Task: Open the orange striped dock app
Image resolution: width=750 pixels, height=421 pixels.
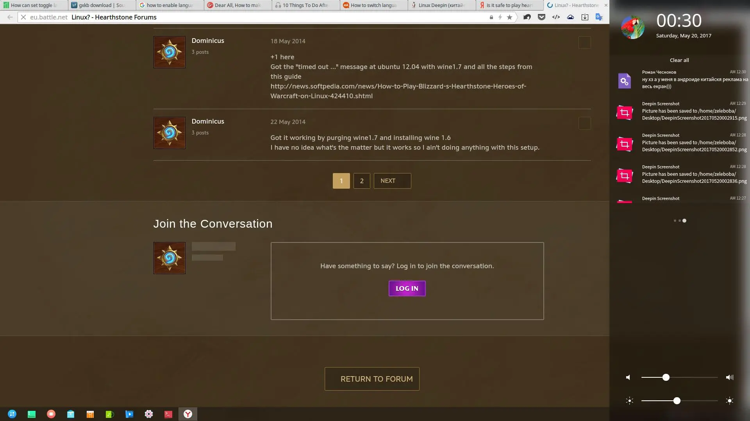Action: (x=90, y=414)
